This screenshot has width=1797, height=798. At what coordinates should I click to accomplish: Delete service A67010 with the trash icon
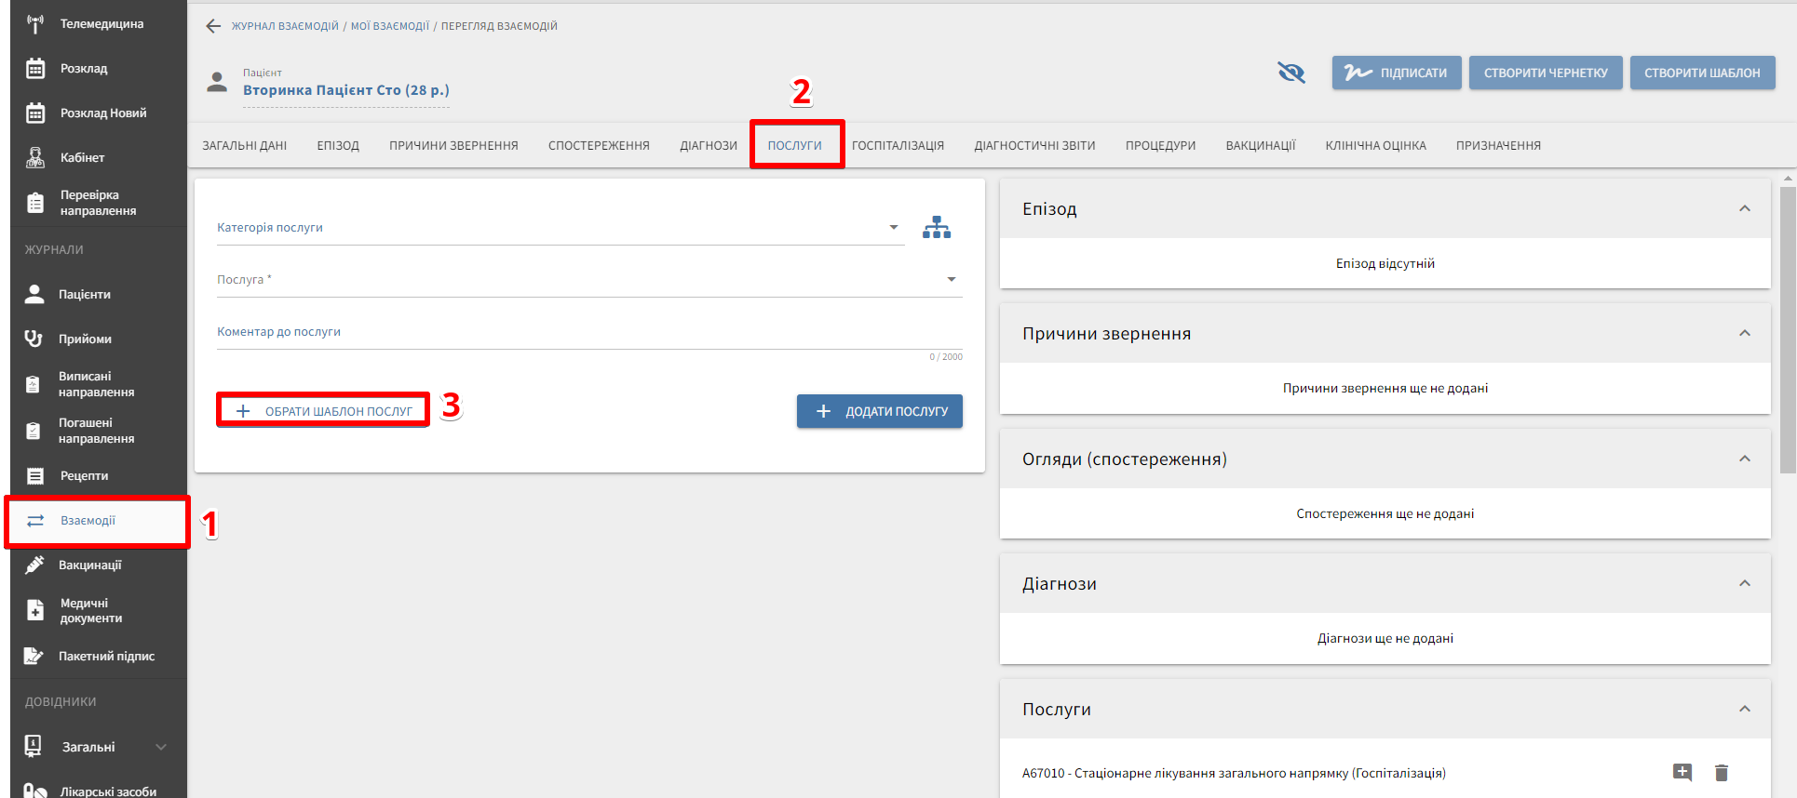[1721, 773]
